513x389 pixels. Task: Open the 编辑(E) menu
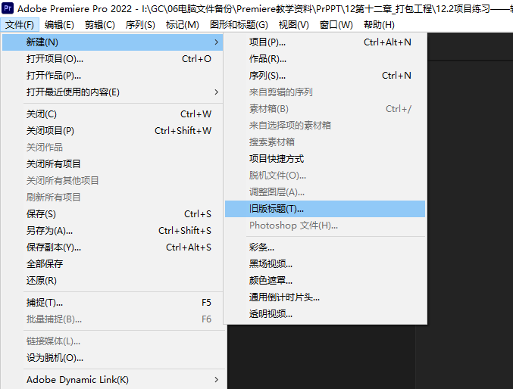coord(58,24)
